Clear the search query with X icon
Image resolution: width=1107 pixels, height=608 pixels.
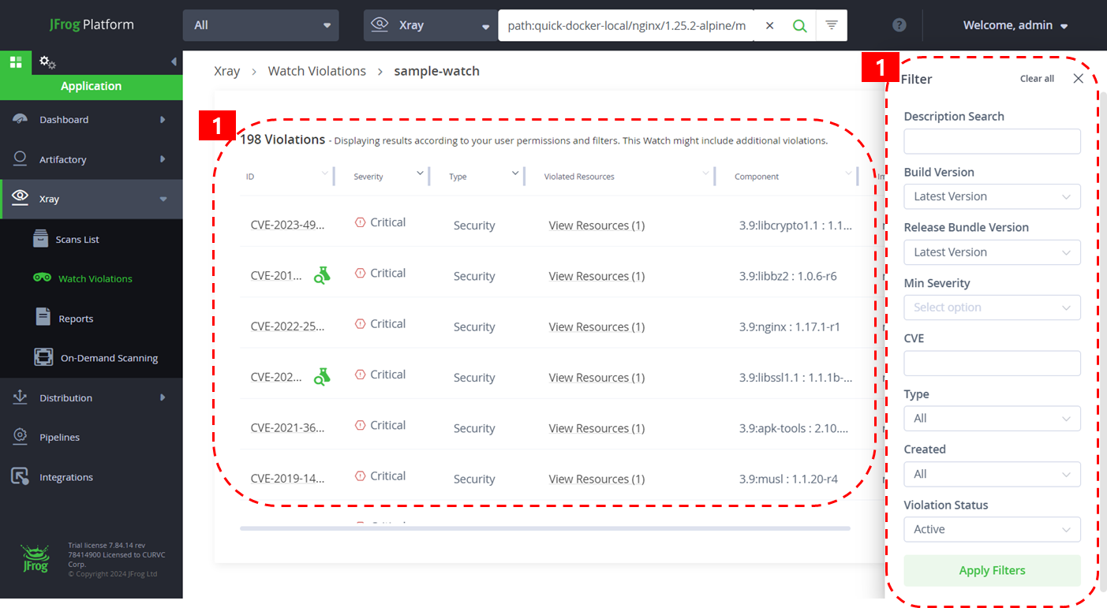(769, 25)
